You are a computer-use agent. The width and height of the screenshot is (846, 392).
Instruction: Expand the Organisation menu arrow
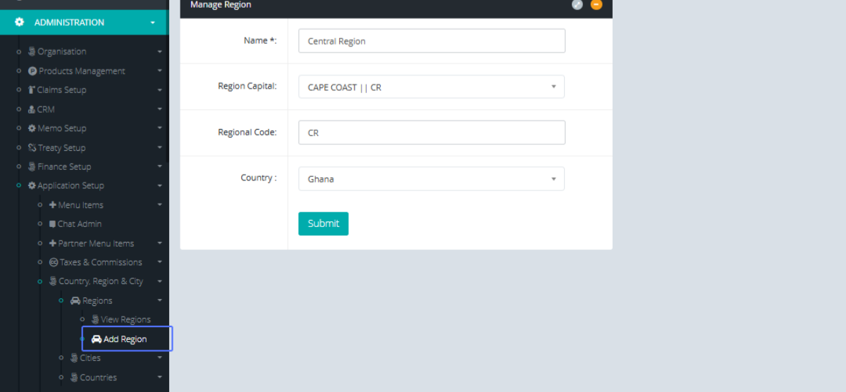(x=160, y=52)
